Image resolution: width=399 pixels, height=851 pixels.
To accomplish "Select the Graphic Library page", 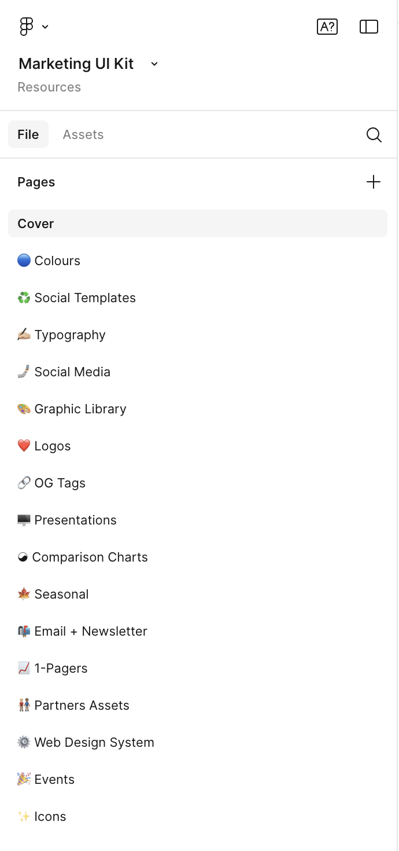I will pos(80,409).
